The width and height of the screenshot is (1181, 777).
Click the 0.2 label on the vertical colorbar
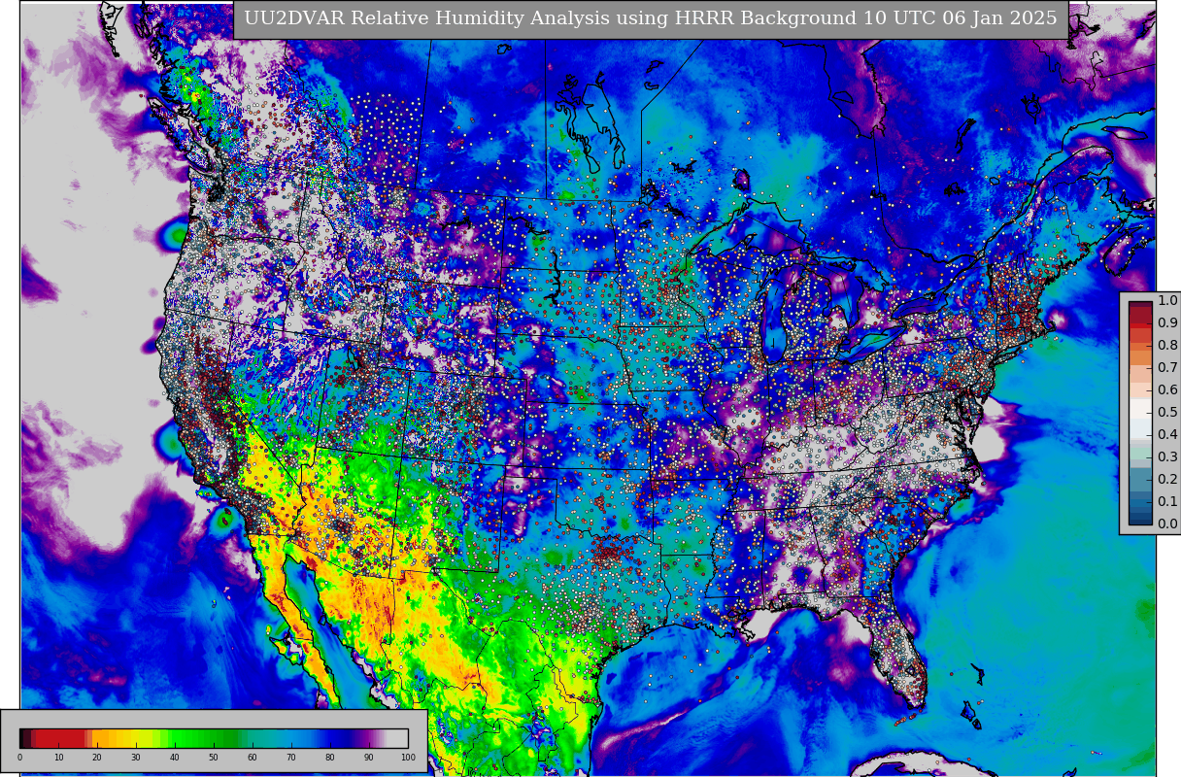pyautogui.click(x=1167, y=479)
